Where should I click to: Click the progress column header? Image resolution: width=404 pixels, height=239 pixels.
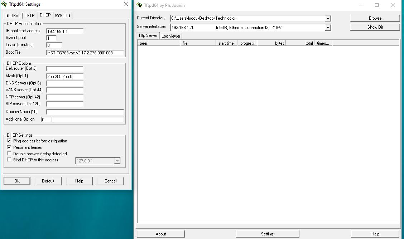point(247,43)
